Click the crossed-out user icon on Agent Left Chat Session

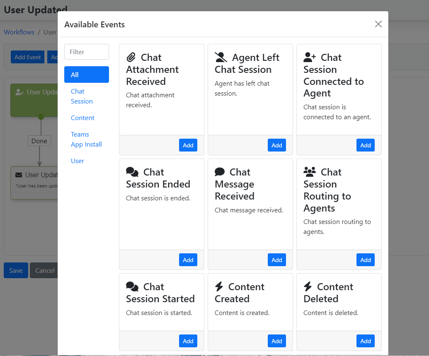coord(221,58)
